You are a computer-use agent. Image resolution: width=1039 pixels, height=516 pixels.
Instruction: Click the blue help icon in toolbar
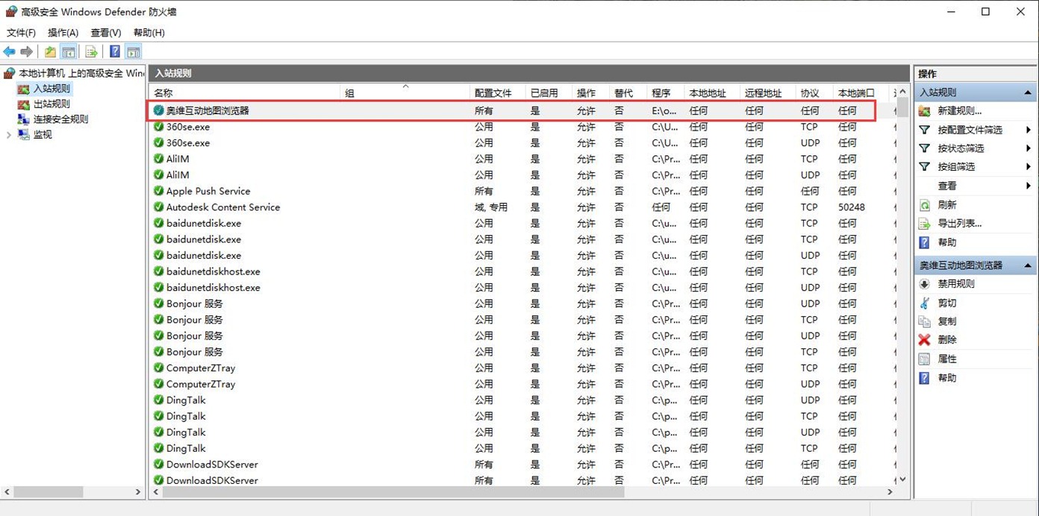point(115,51)
